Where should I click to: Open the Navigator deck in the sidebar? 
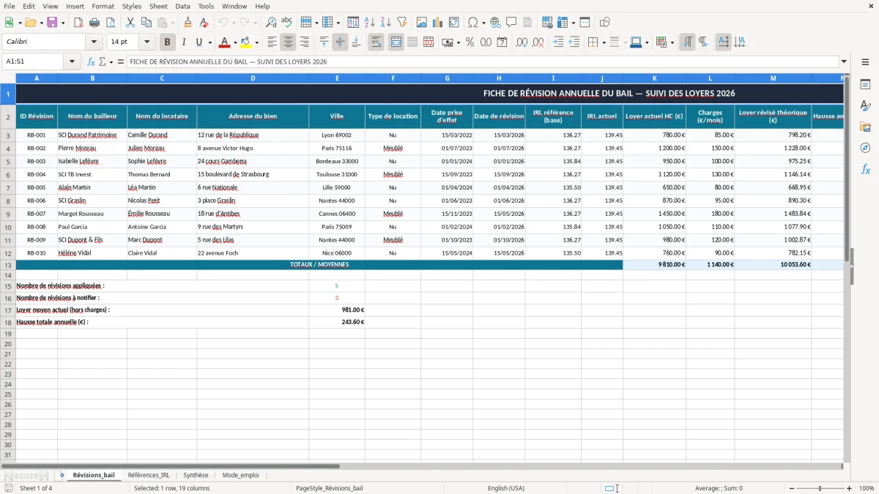pyautogui.click(x=865, y=148)
